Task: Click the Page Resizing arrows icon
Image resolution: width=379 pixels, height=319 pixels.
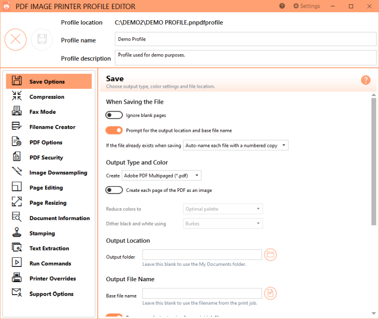Action: pos(16,202)
